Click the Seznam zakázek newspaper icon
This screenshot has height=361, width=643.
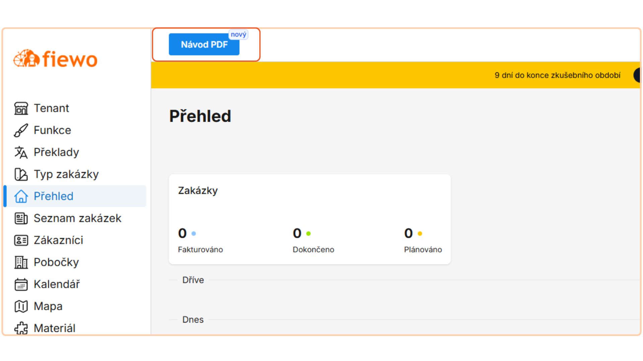coord(21,218)
